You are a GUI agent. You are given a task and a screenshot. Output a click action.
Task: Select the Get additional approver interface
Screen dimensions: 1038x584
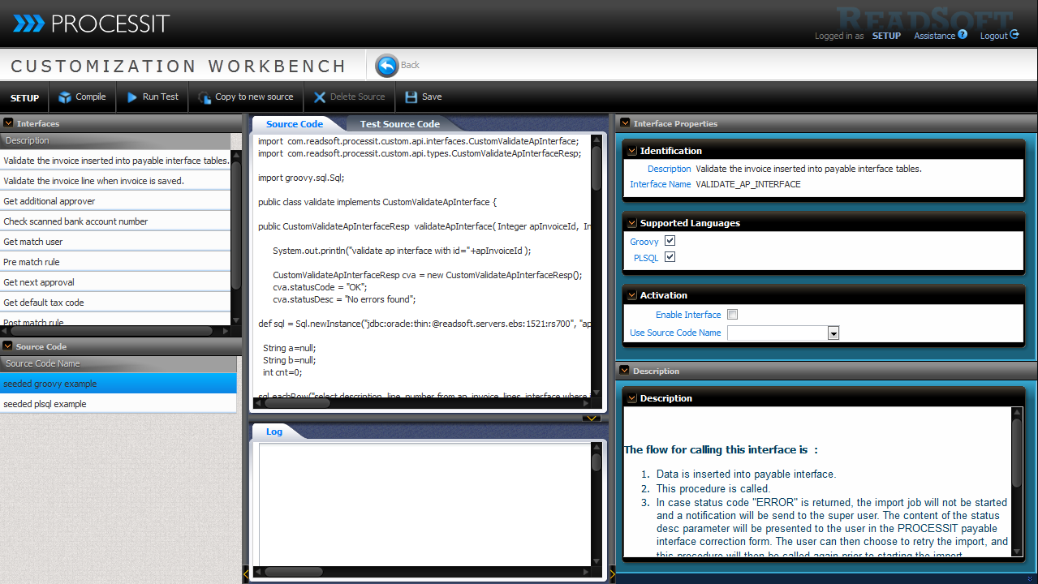[50, 201]
